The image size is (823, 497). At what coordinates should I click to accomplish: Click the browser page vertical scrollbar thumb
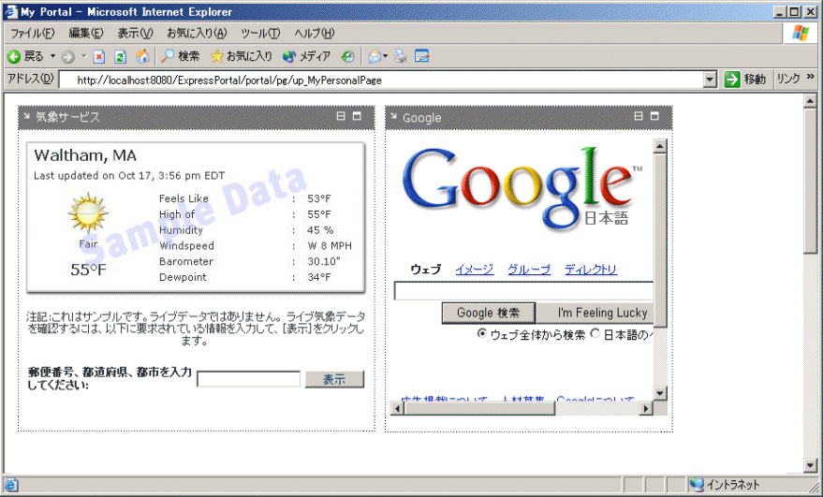[810, 181]
